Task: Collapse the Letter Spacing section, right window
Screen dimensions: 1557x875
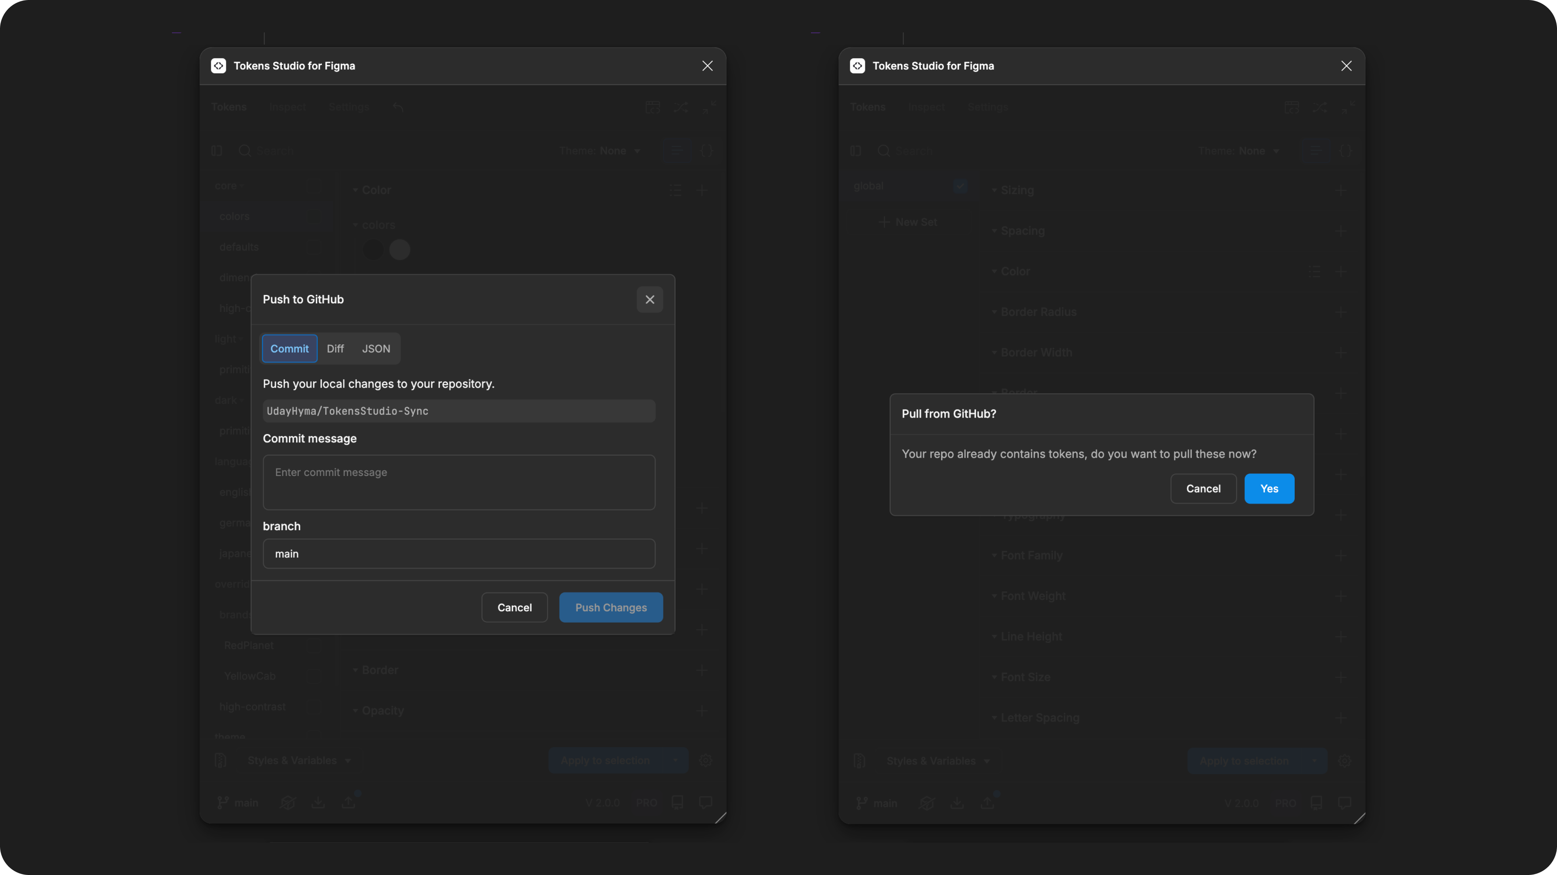Action: tap(994, 718)
